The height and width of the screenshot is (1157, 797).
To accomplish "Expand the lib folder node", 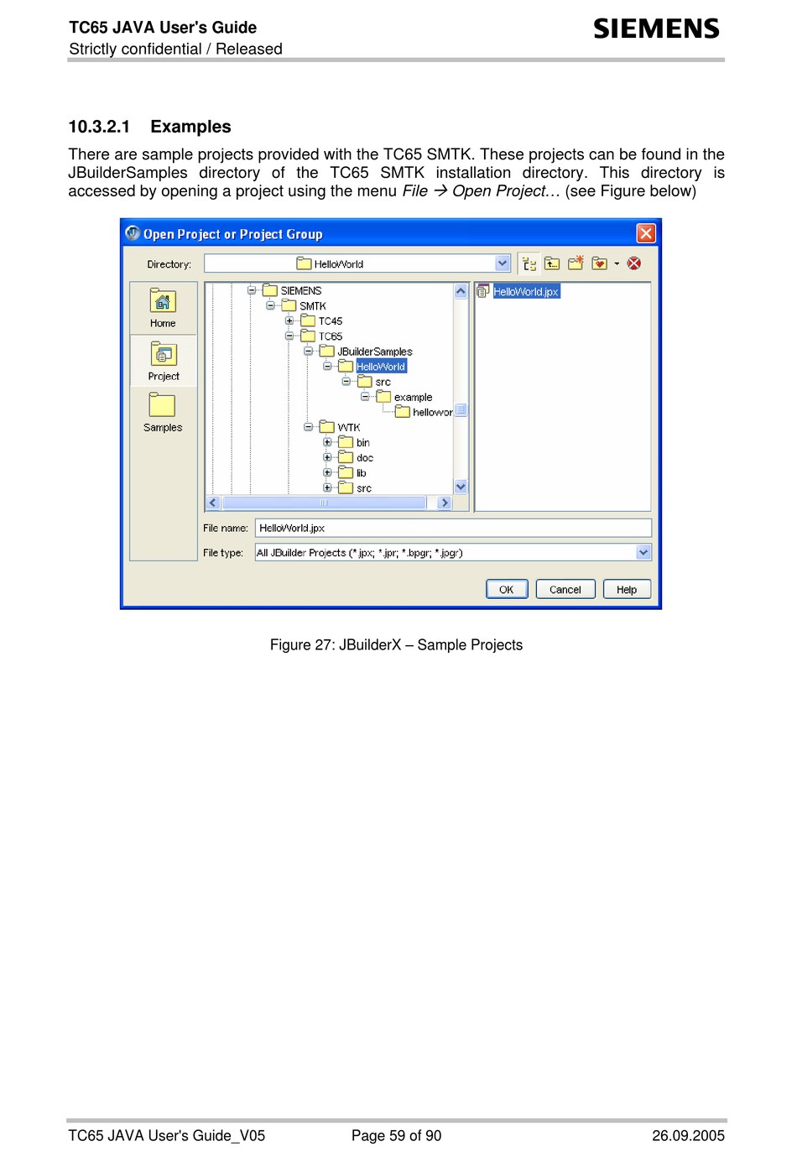I will pos(327,472).
